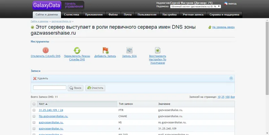
Task: Check the box for ftp.gazwassershaise.ru. record
Action: [x=34, y=116]
